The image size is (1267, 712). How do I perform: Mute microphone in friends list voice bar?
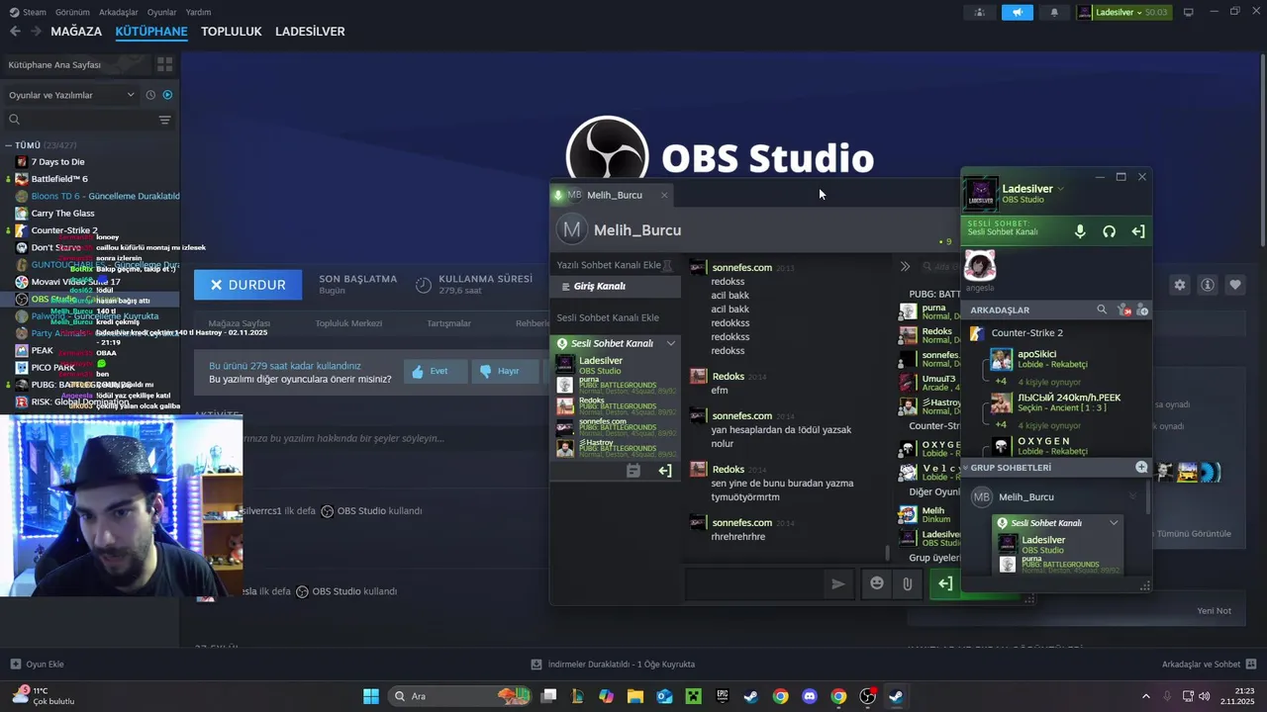point(1080,231)
